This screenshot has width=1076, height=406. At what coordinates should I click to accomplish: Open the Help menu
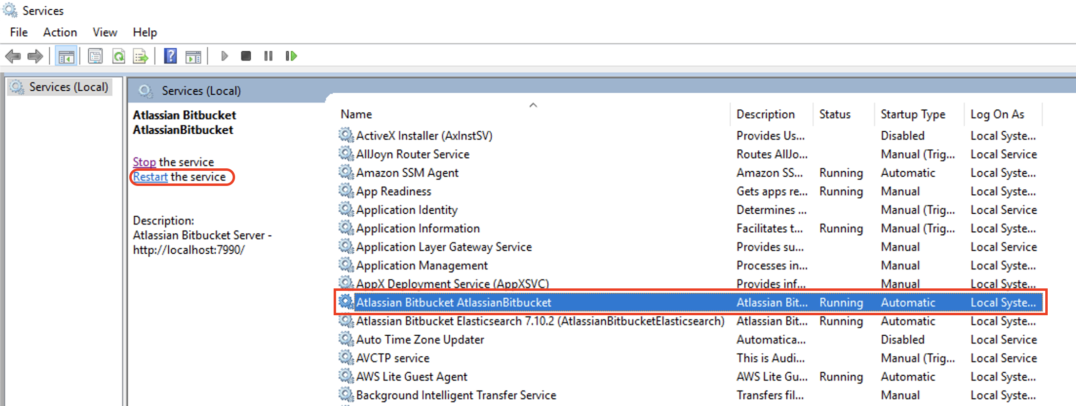145,32
